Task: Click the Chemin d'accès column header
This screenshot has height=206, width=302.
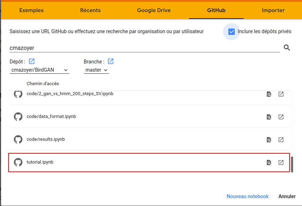Action: tap(43, 84)
